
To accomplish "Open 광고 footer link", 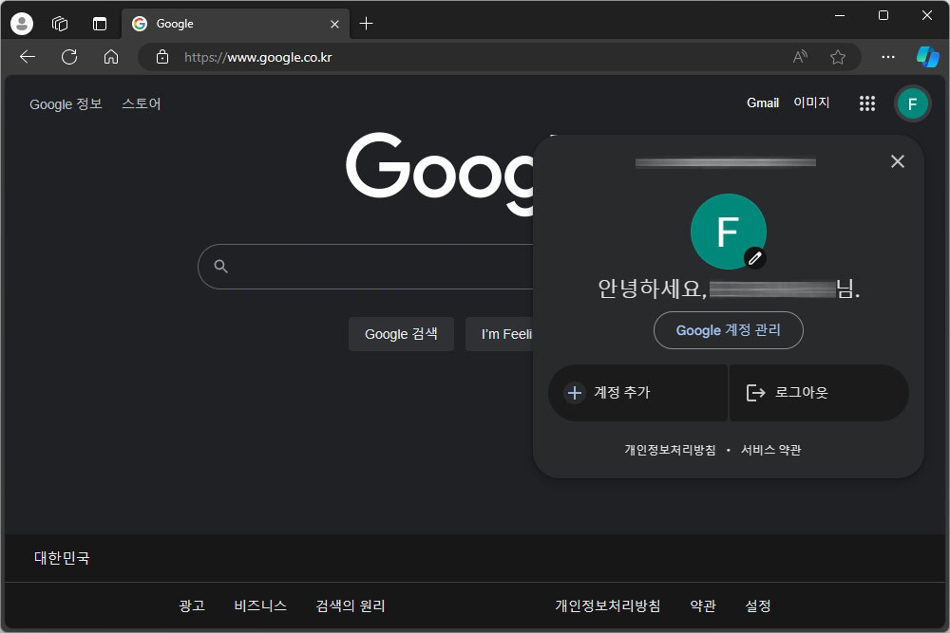I will (x=192, y=605).
